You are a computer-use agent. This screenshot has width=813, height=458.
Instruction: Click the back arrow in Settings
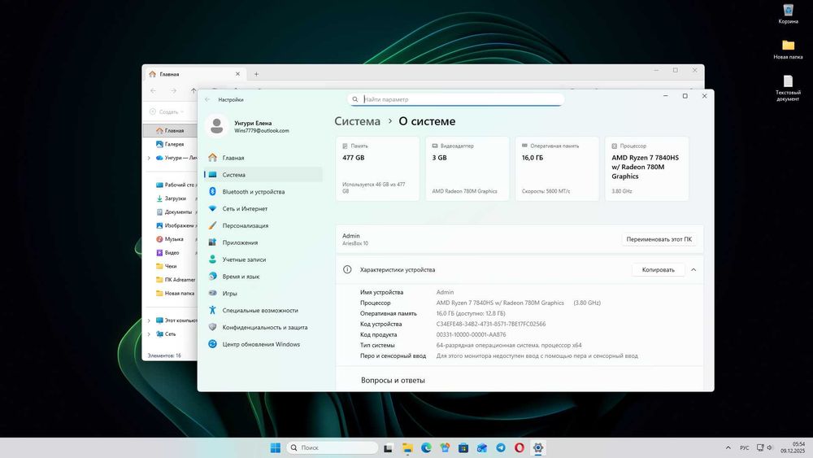coord(207,99)
